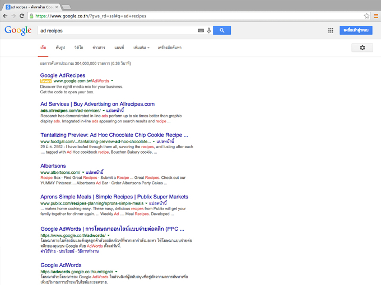Click the blue magnifier search button

pos(222,30)
